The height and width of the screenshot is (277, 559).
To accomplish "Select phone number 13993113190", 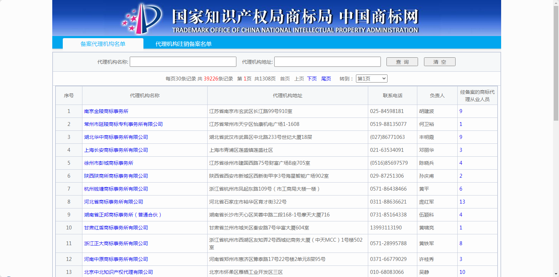I will [386, 228].
